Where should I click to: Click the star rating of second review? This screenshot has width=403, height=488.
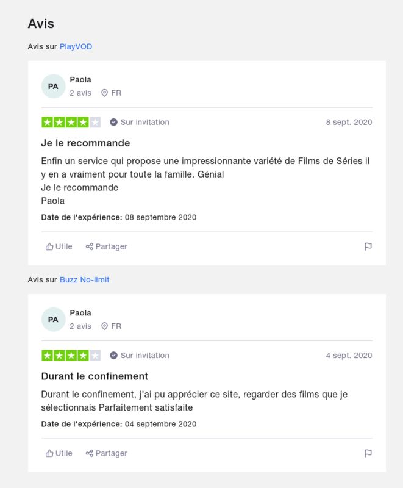(71, 355)
